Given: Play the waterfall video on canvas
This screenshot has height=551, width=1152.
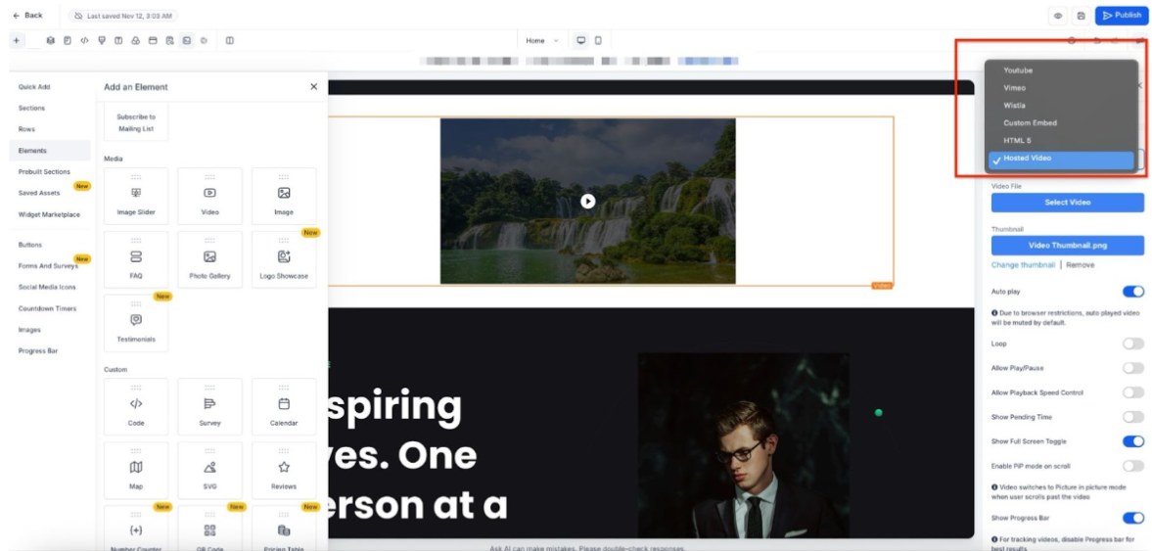Looking at the screenshot, I should pos(588,201).
